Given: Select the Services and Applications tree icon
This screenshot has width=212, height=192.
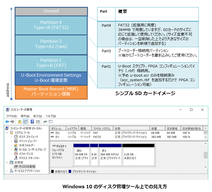Looking at the screenshot, I should 11,171.
